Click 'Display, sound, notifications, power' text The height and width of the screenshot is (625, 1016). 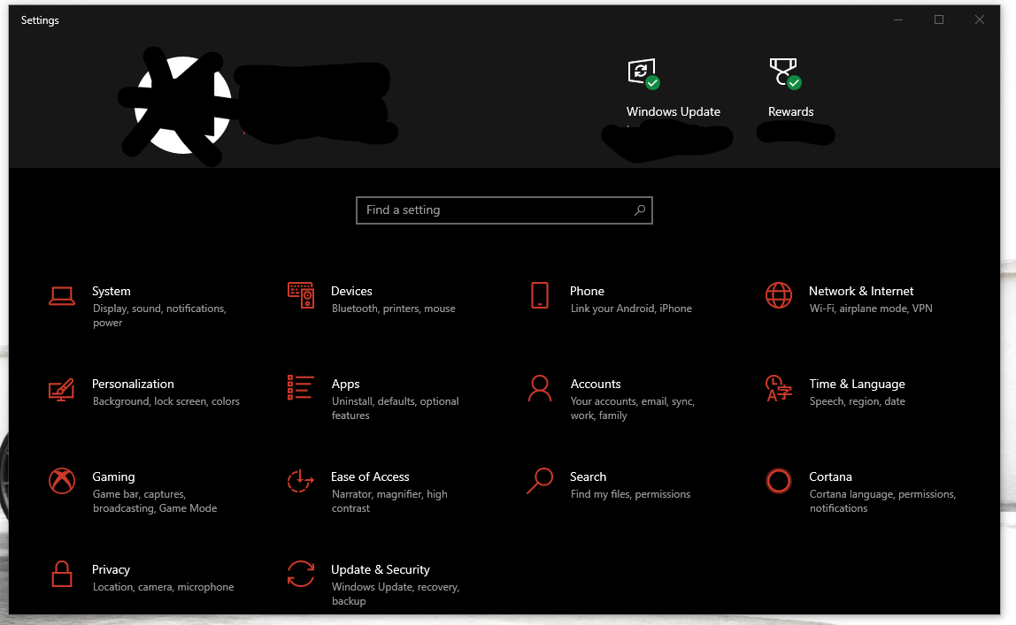[159, 316]
